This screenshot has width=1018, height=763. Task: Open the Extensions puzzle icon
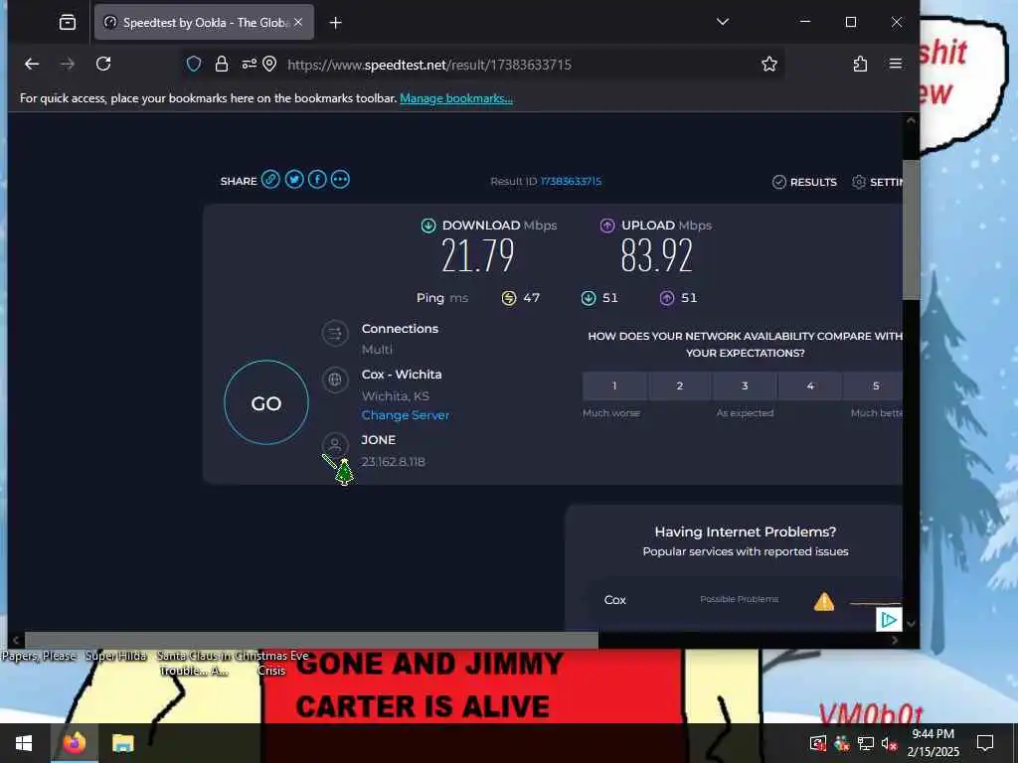[860, 64]
